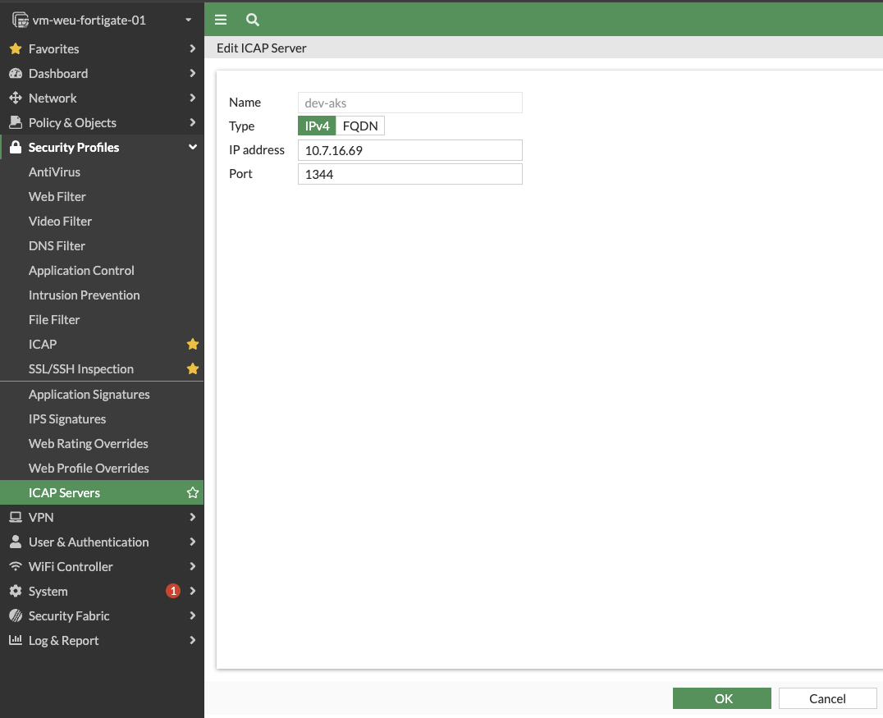Image resolution: width=883 pixels, height=718 pixels.
Task: Open search via the magnifier icon
Action: tap(253, 20)
